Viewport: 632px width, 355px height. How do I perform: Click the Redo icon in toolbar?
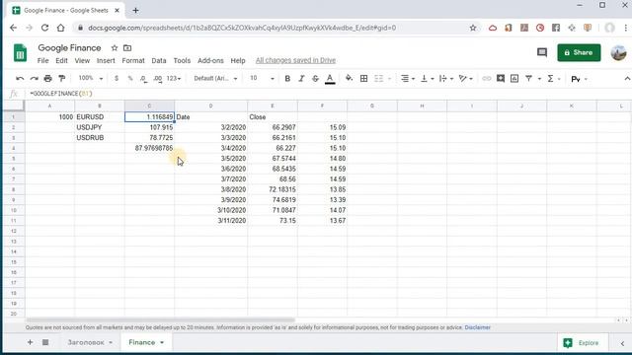click(35, 79)
